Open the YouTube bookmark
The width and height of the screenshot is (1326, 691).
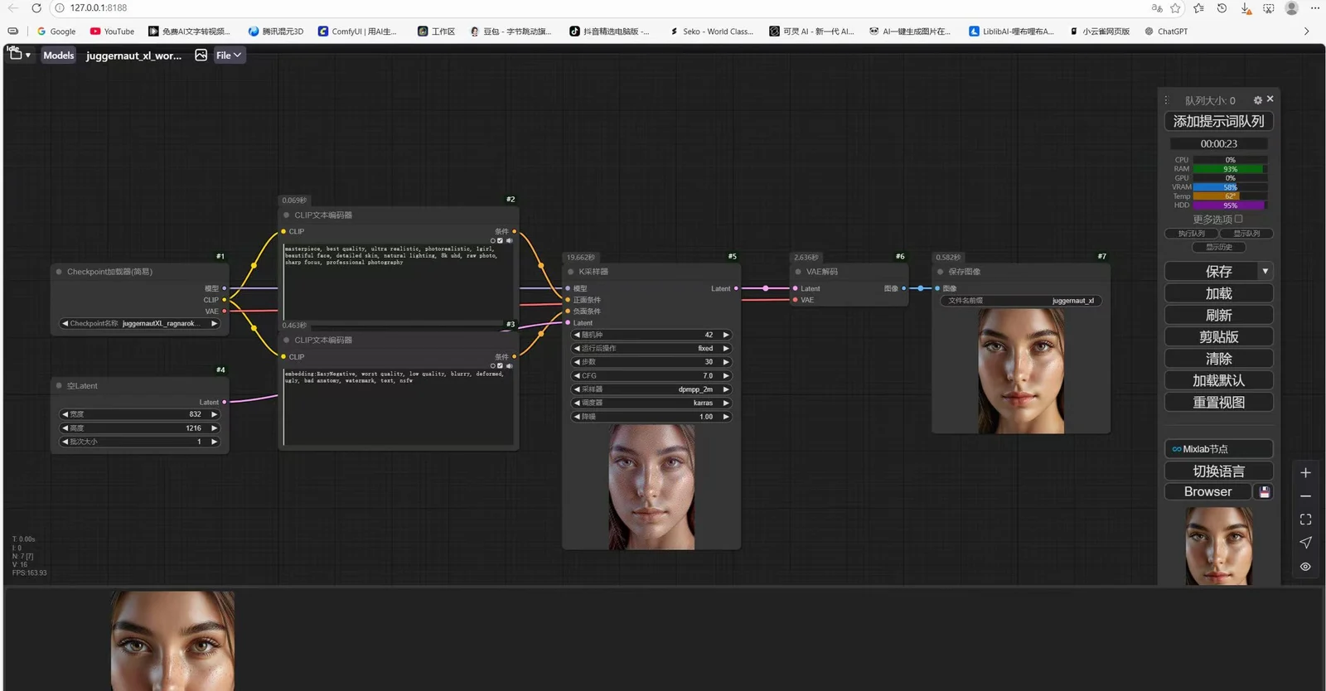click(x=112, y=31)
